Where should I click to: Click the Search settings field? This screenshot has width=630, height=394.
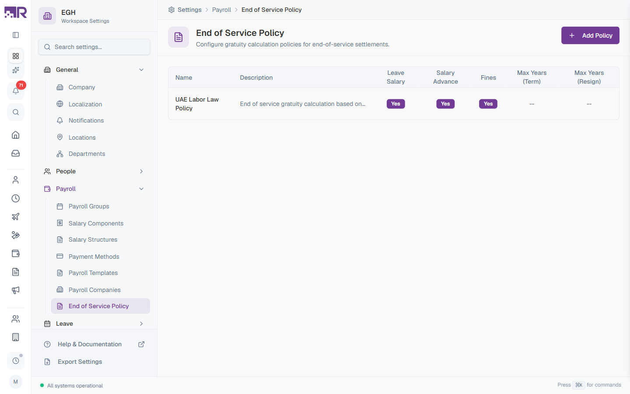pyautogui.click(x=94, y=47)
